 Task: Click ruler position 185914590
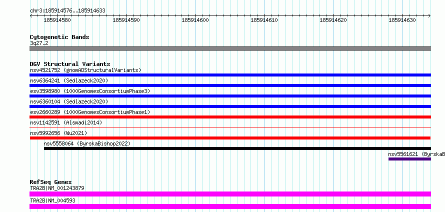pyautogui.click(x=126, y=20)
